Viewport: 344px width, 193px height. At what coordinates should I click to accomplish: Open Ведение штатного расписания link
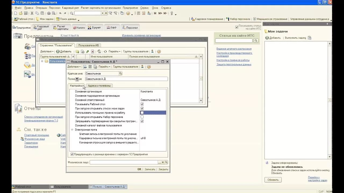[234, 49]
